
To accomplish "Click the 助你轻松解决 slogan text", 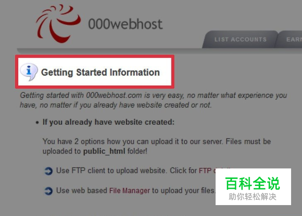I will pyautogui.click(x=253, y=197).
